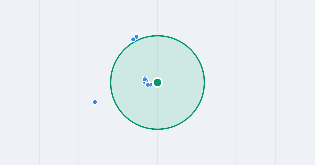Select the lone blue dot outside the green circle

[x=95, y=102]
